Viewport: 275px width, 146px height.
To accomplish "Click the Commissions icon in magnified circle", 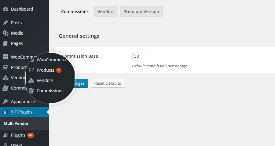I will coord(31,90).
